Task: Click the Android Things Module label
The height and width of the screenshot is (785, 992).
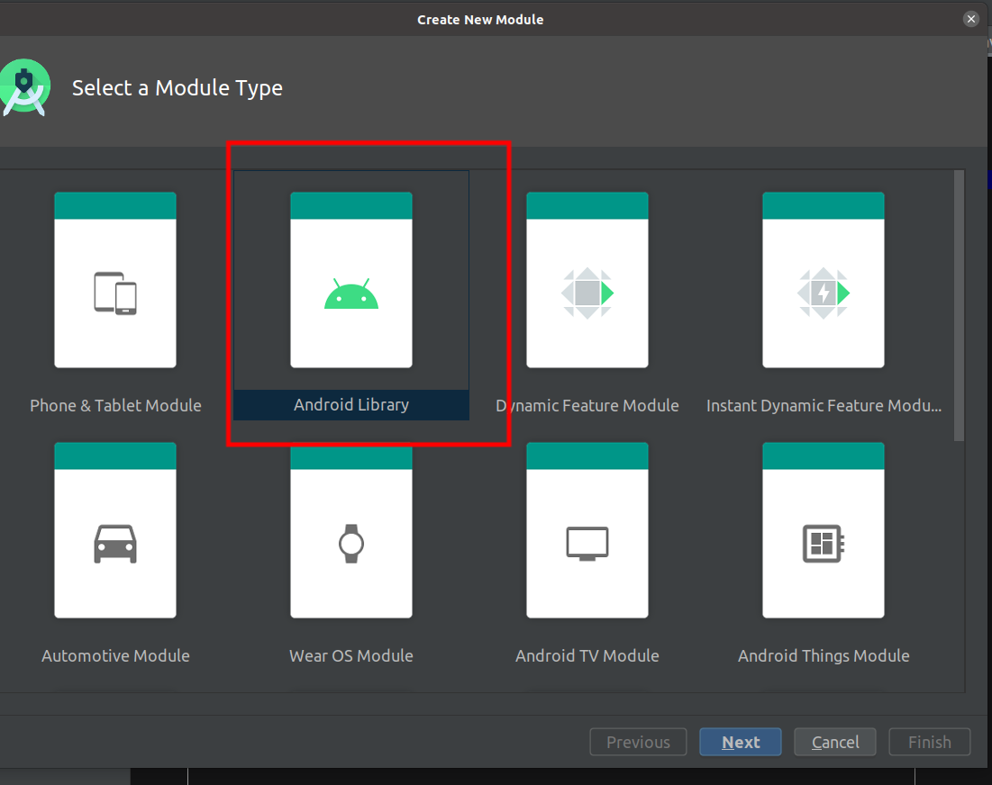Action: tap(824, 656)
